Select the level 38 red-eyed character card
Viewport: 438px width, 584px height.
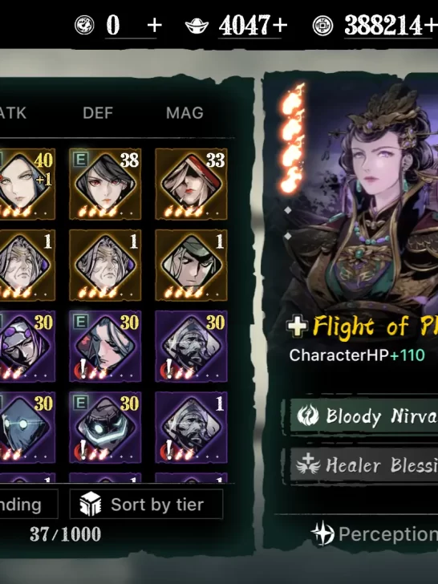105,184
